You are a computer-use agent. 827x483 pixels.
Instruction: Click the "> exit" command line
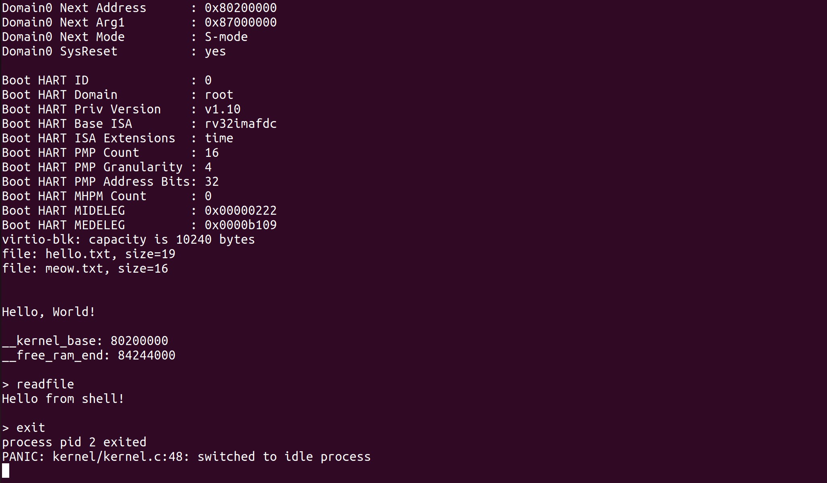tap(23, 428)
